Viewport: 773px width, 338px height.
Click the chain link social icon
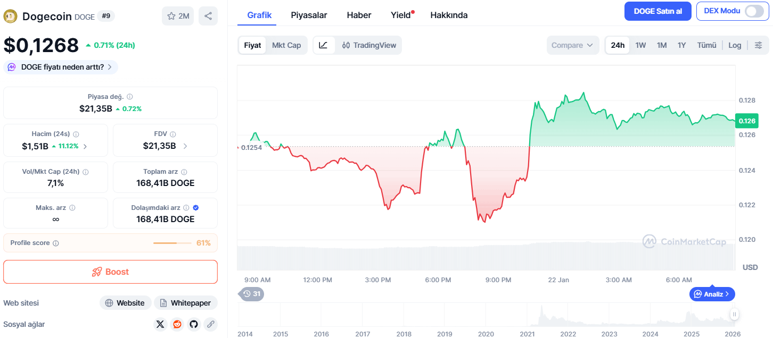211,324
